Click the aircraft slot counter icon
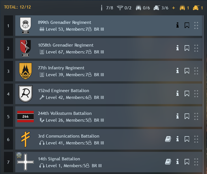 pyautogui.click(x=120, y=8)
